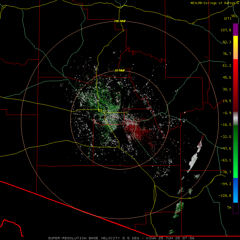This screenshot has width=240, height=240.
Task: Click the '100 NMI' range ring label
Action: pos(120,21)
